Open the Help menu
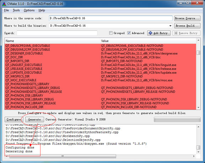 (x=42, y=10)
